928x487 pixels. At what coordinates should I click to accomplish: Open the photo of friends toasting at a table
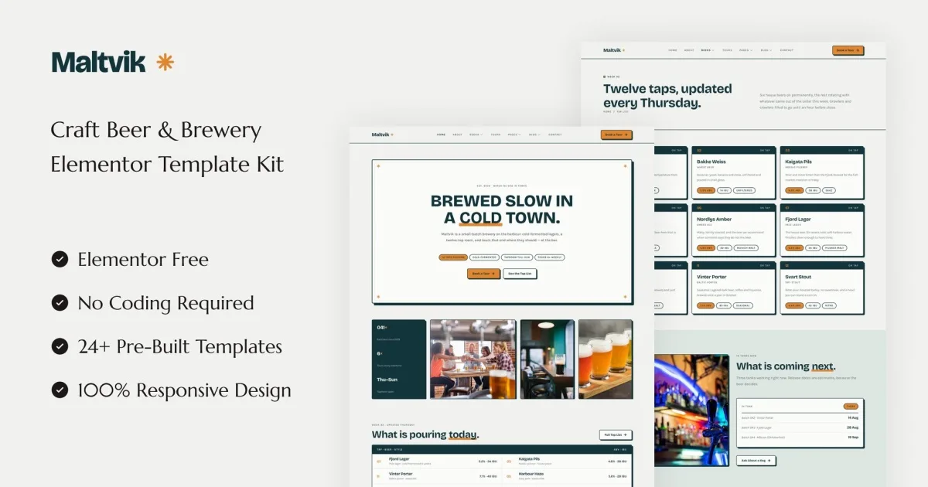pyautogui.click(x=473, y=359)
